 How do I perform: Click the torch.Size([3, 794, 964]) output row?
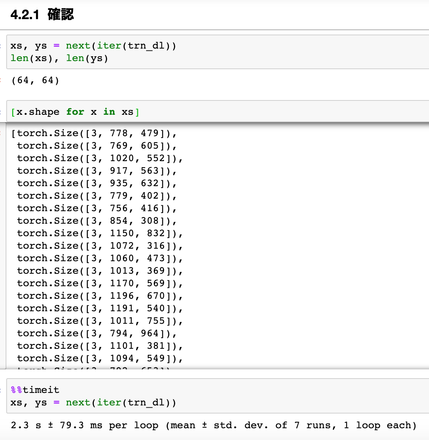pos(97,333)
